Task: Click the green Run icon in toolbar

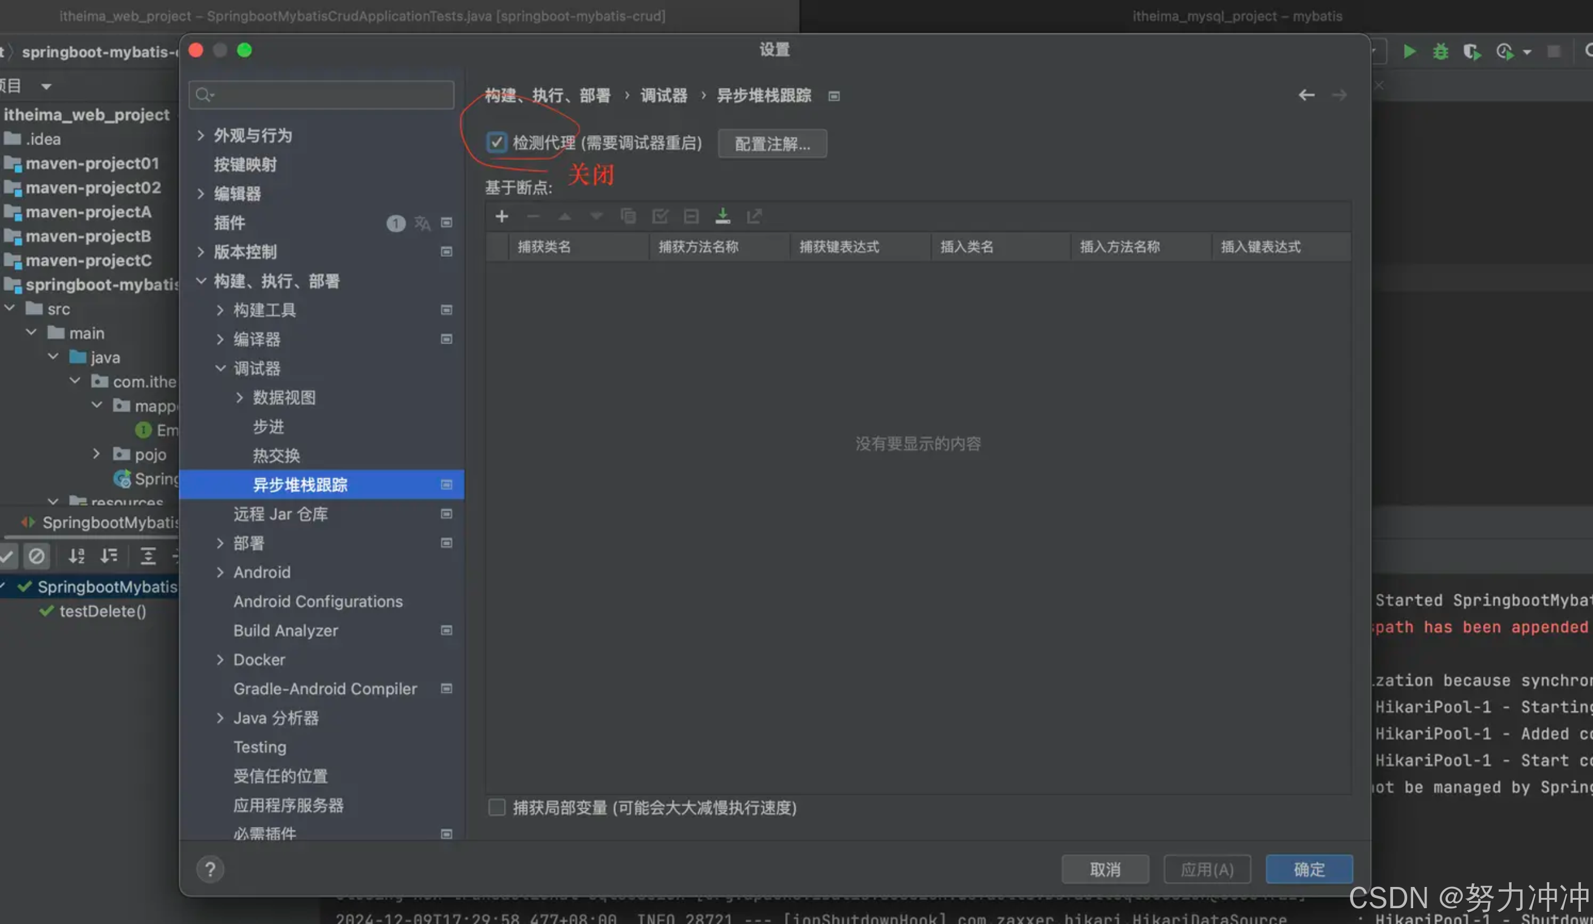Action: tap(1409, 52)
